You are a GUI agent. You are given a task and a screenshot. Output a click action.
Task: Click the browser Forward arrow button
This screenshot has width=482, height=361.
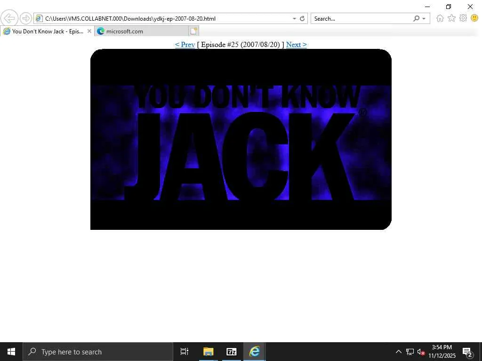(26, 18)
